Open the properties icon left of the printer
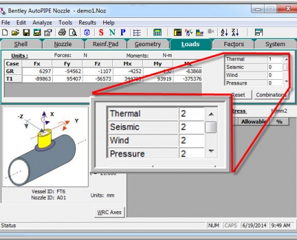Viewport: 297px width, 240px height. coord(48,32)
